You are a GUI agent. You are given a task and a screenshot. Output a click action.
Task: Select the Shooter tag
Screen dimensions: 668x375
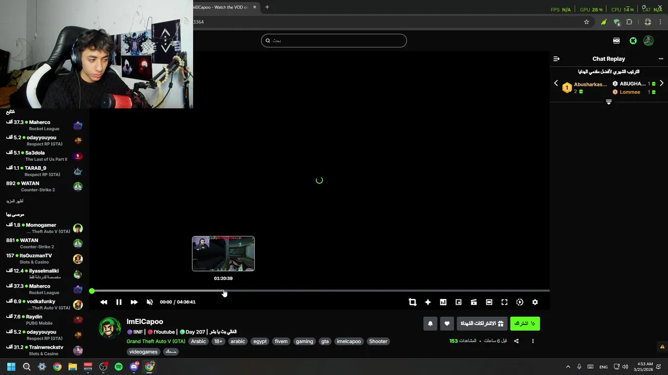pyautogui.click(x=378, y=342)
